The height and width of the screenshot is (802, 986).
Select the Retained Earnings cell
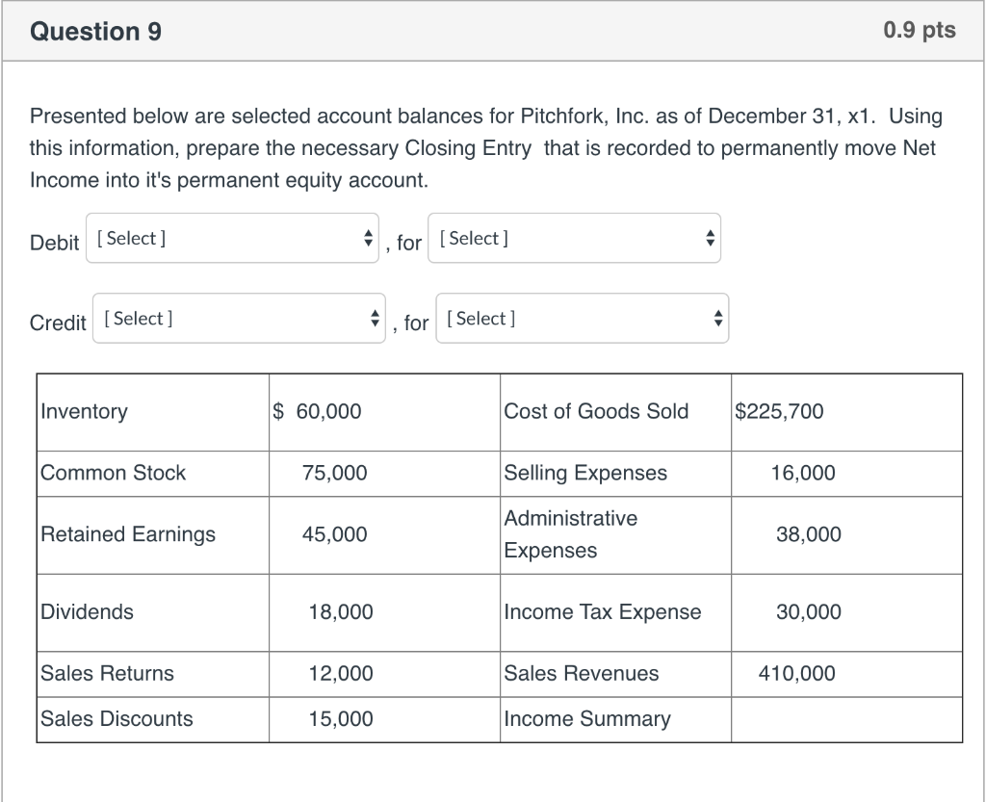[126, 535]
